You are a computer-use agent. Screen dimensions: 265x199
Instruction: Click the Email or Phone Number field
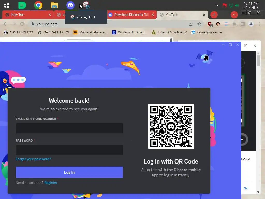coord(69,128)
